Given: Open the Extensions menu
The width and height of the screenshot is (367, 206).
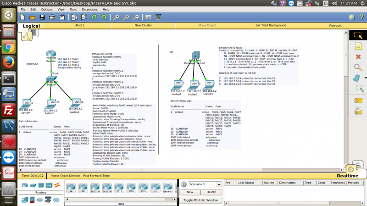Looking at the screenshot, I should pyautogui.click(x=89, y=9).
